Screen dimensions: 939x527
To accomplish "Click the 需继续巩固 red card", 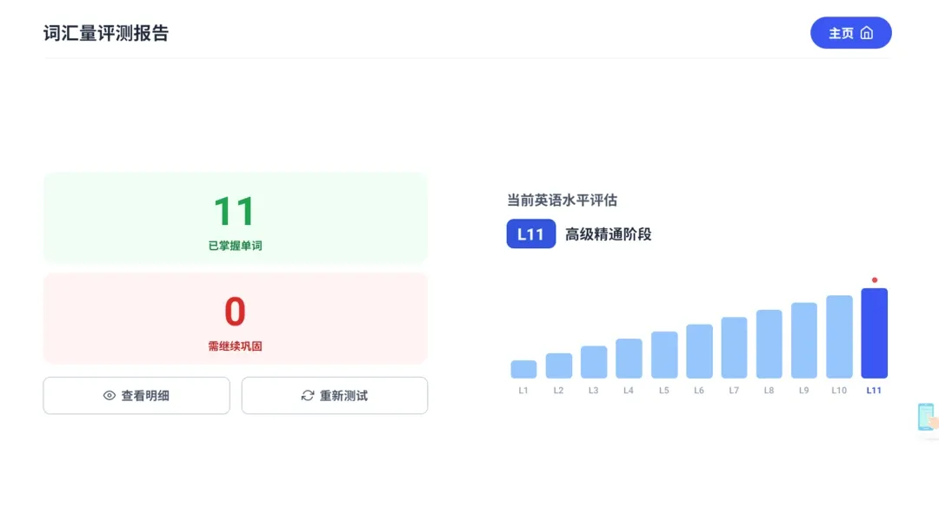I will 236,319.
